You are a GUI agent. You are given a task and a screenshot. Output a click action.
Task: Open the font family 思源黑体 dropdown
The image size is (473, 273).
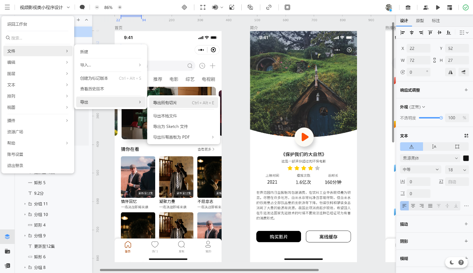coord(430,158)
